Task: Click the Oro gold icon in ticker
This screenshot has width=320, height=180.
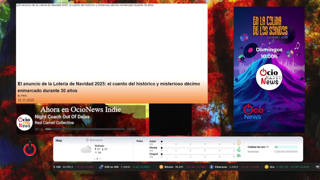Action: [x=266, y=167]
